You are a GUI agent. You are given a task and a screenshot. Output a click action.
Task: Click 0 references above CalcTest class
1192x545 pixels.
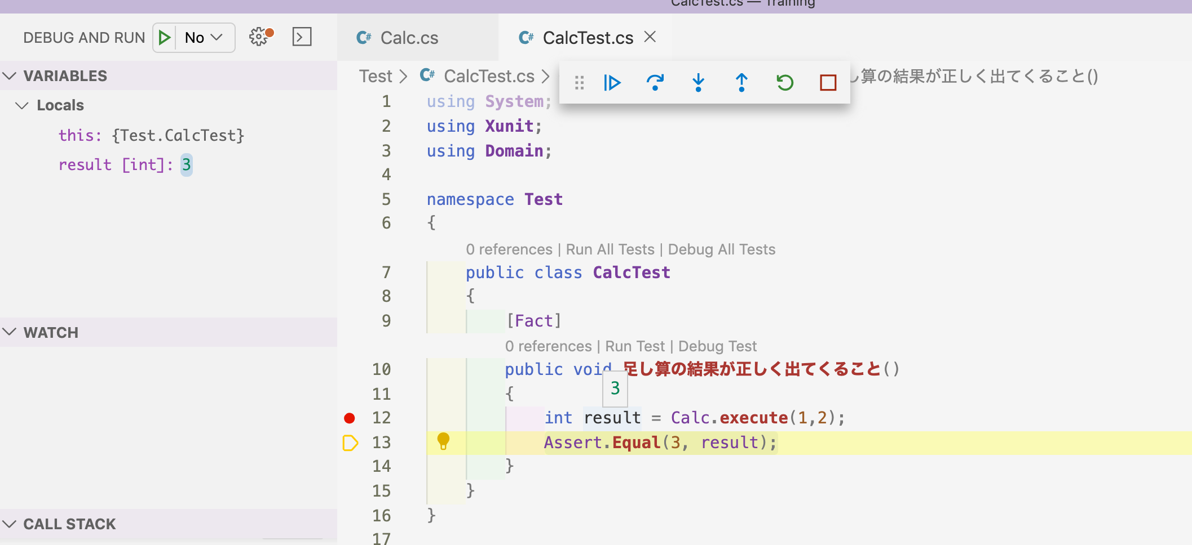(509, 249)
